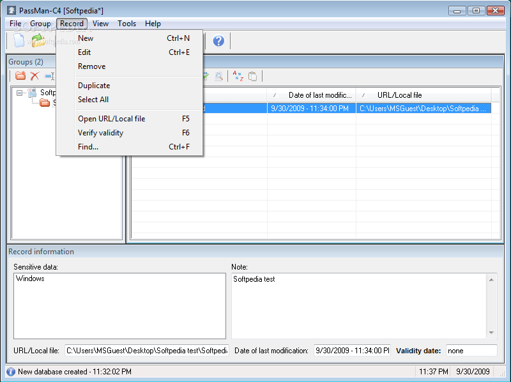Click the Validity date label
511x382 pixels.
pos(418,351)
